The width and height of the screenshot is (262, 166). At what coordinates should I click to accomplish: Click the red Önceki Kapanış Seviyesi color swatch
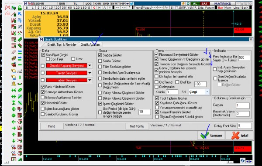tap(67, 65)
